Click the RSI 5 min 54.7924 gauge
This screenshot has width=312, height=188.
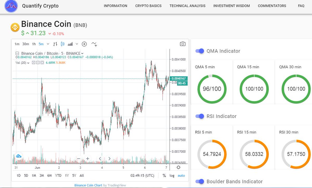(212, 154)
